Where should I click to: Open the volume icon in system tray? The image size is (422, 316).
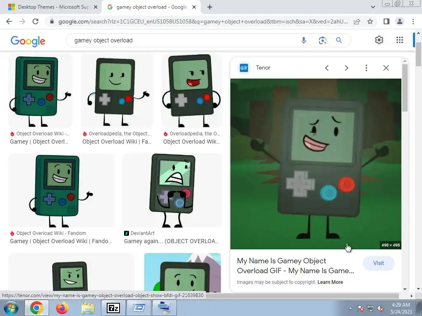(380, 309)
